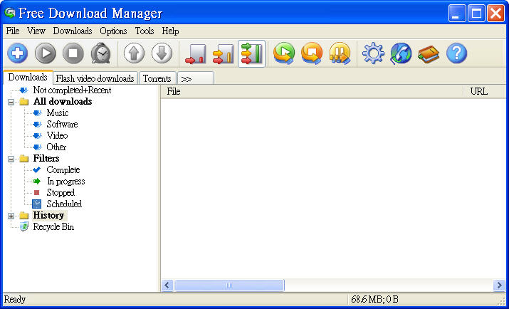Screen dimensions: 509x309
Task: Add a new download with plus icon
Action: [18, 53]
